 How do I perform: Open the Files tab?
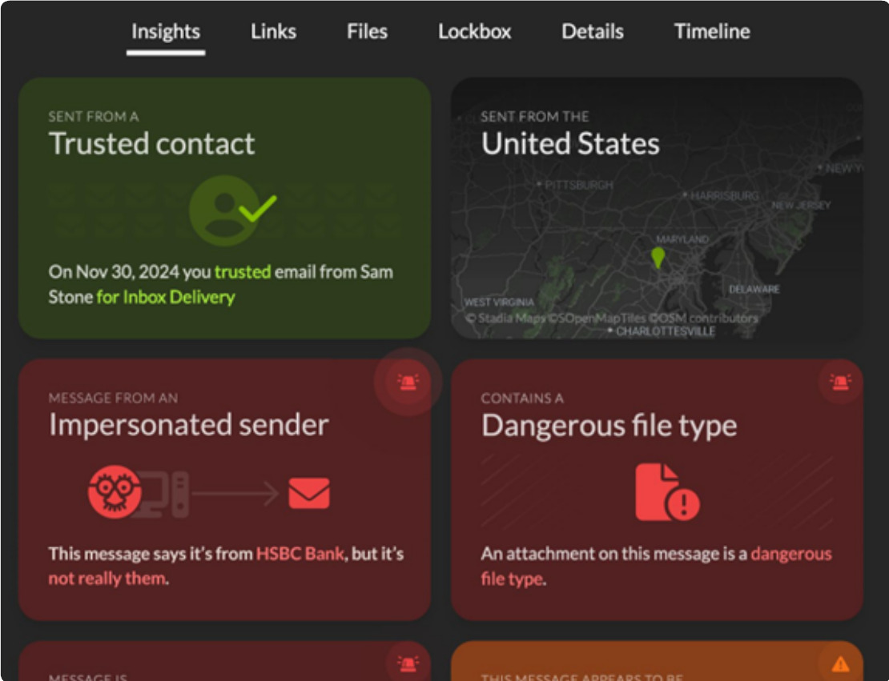tap(367, 32)
